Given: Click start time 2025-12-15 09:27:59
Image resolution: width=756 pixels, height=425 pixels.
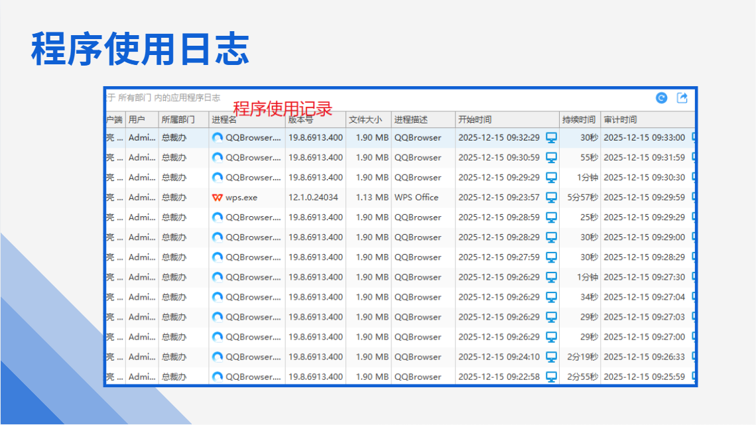Looking at the screenshot, I should [499, 257].
